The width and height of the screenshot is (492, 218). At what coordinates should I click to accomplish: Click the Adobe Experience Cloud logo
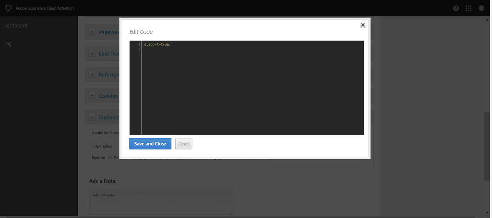[x=8, y=8]
